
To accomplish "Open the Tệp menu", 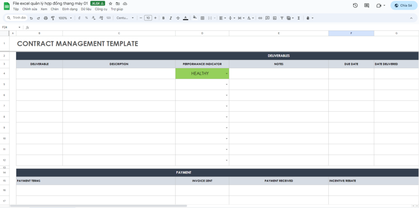I will pyautogui.click(x=16, y=9).
